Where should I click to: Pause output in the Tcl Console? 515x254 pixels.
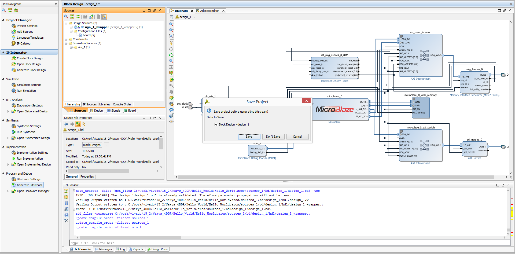coord(66,203)
